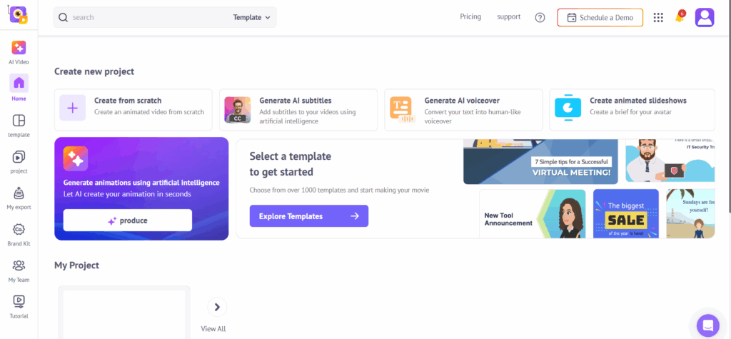This screenshot has width=731, height=339.
Task: Open the user profile avatar
Action: click(705, 17)
